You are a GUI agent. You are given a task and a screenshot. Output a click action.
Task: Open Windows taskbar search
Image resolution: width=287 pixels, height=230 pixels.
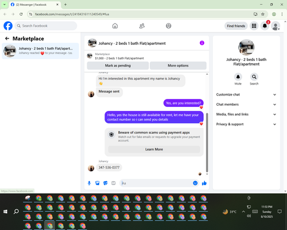[16, 212]
